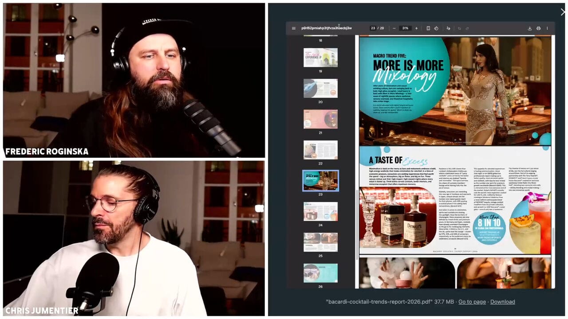Screen dimensions: 568x319
Task: Click the page number field showing 23
Action: click(x=373, y=28)
